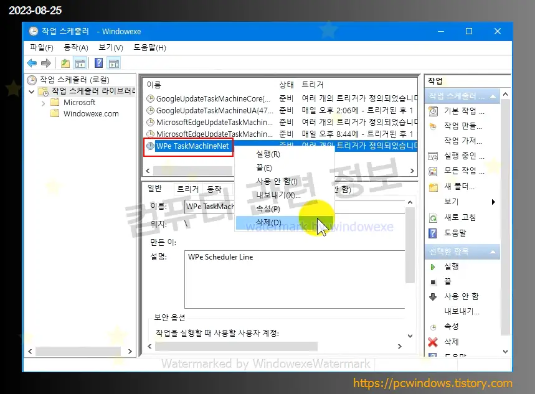Image resolution: width=535 pixels, height=394 pixels.
Task: Choose 삭제(D) from the context menu
Action: click(x=284, y=223)
